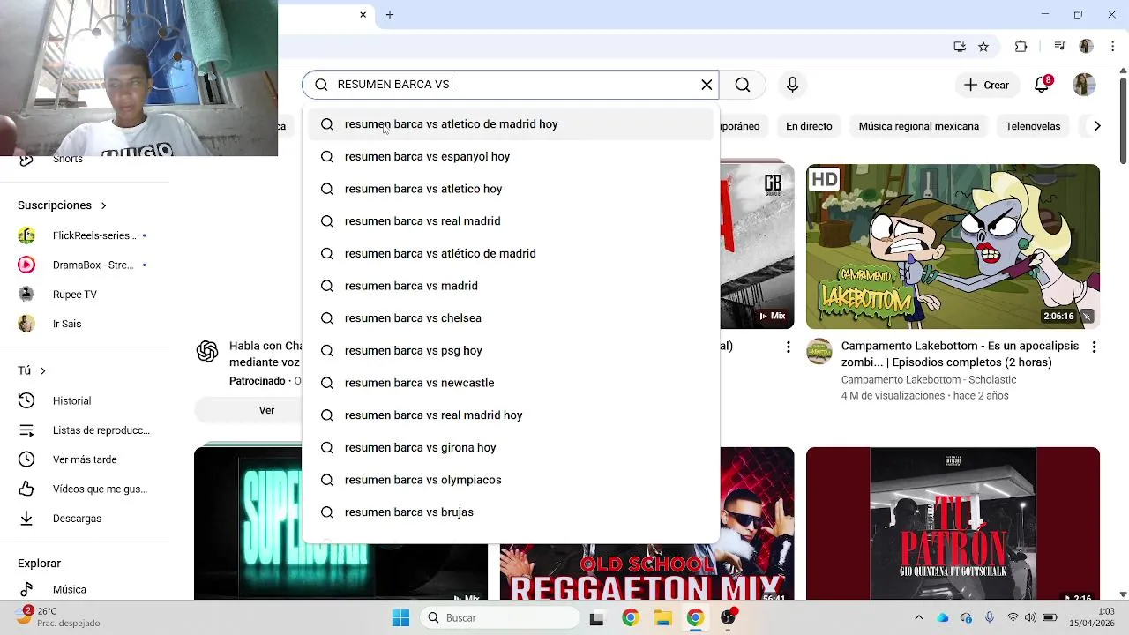Select suggestion resumen barca vs atletico de madrid hoy
This screenshot has height=635, width=1129.
[x=511, y=124]
